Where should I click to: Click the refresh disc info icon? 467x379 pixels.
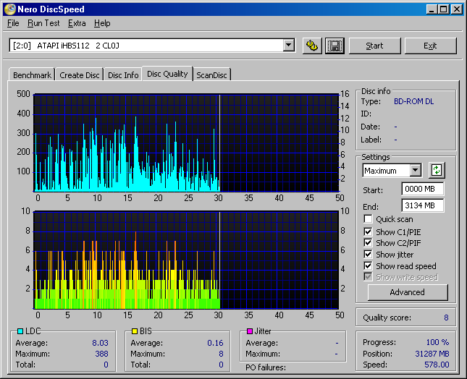tap(437, 171)
